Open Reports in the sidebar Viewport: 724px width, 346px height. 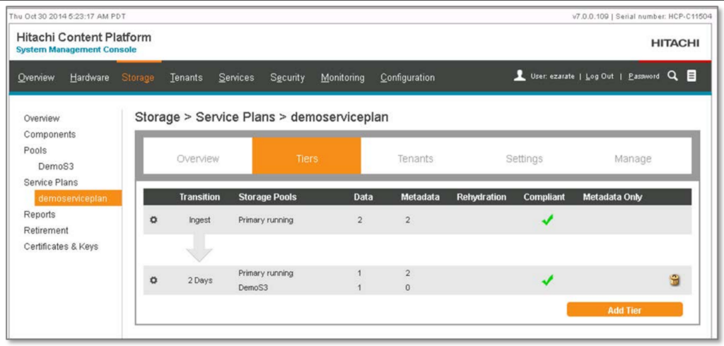[40, 214]
